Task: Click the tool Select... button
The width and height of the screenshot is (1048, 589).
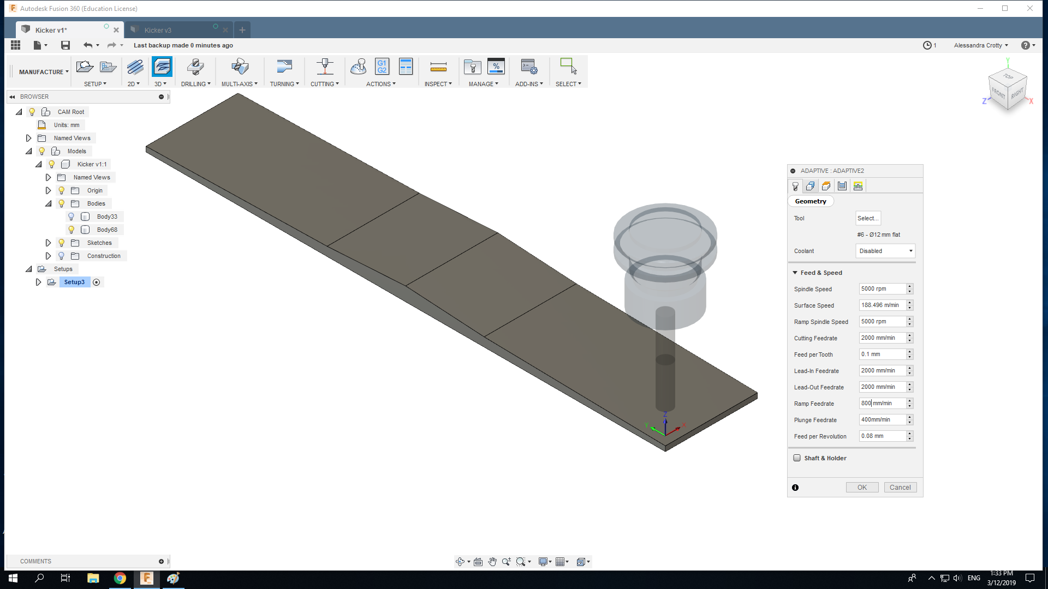Action: coord(867,218)
